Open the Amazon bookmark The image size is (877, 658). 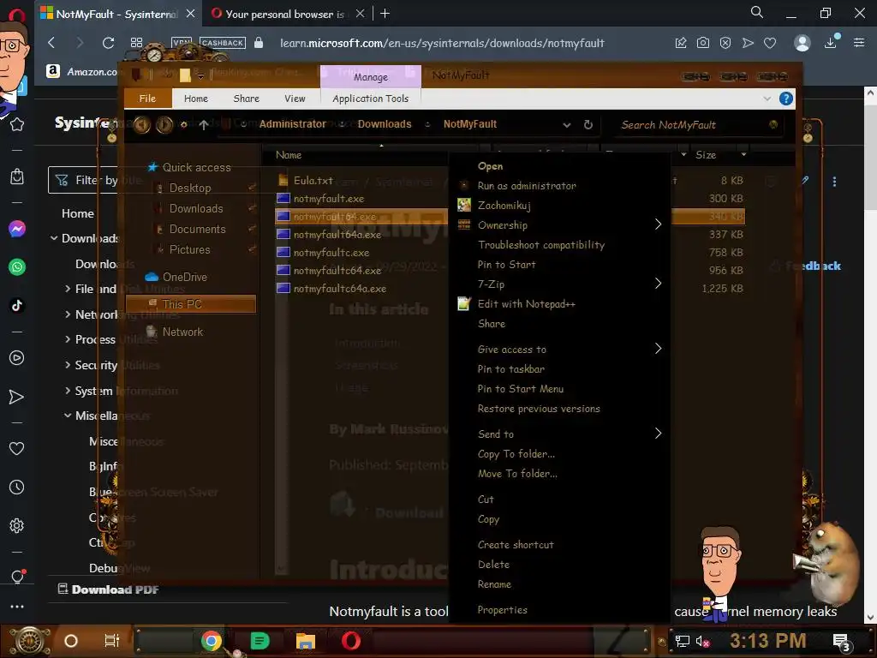click(83, 72)
